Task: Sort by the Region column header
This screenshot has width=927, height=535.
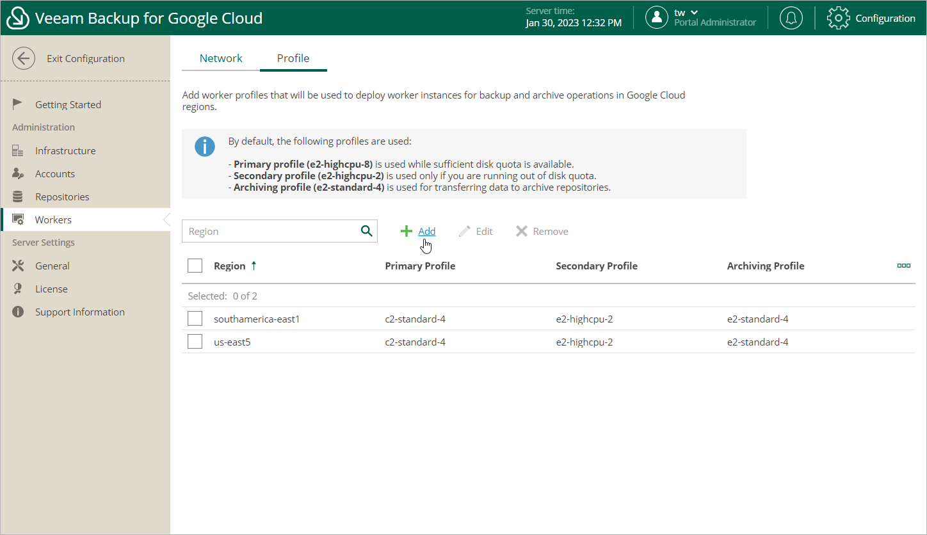Action: click(x=230, y=266)
